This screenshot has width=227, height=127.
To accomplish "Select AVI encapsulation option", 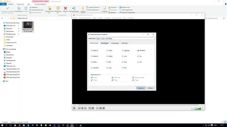I will (x=140, y=62).
